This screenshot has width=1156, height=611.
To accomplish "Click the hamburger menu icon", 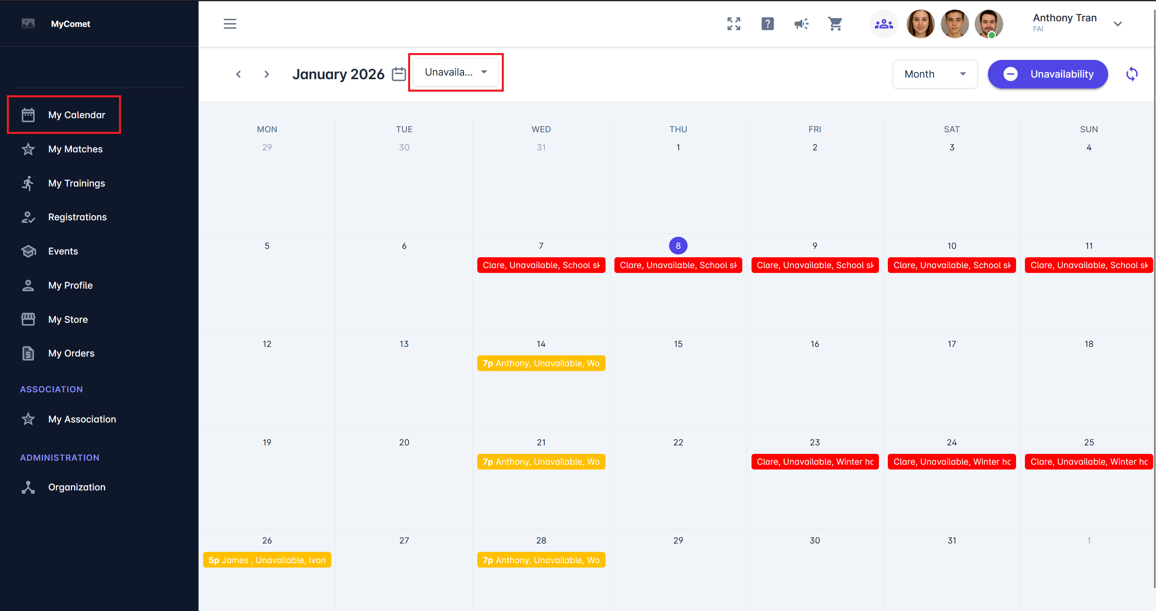I will tap(230, 24).
